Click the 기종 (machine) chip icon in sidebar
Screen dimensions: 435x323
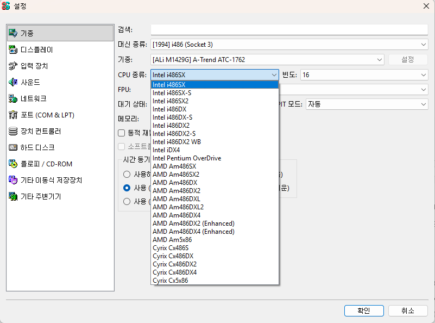[12, 33]
